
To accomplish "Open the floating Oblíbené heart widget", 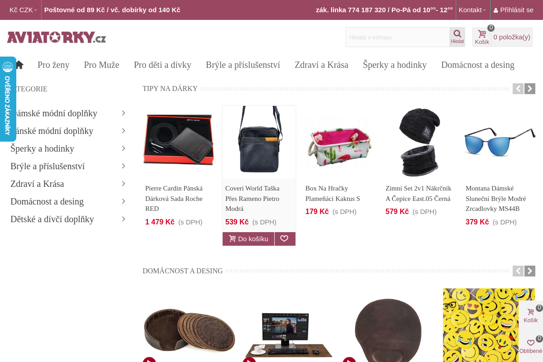I will [531, 346].
